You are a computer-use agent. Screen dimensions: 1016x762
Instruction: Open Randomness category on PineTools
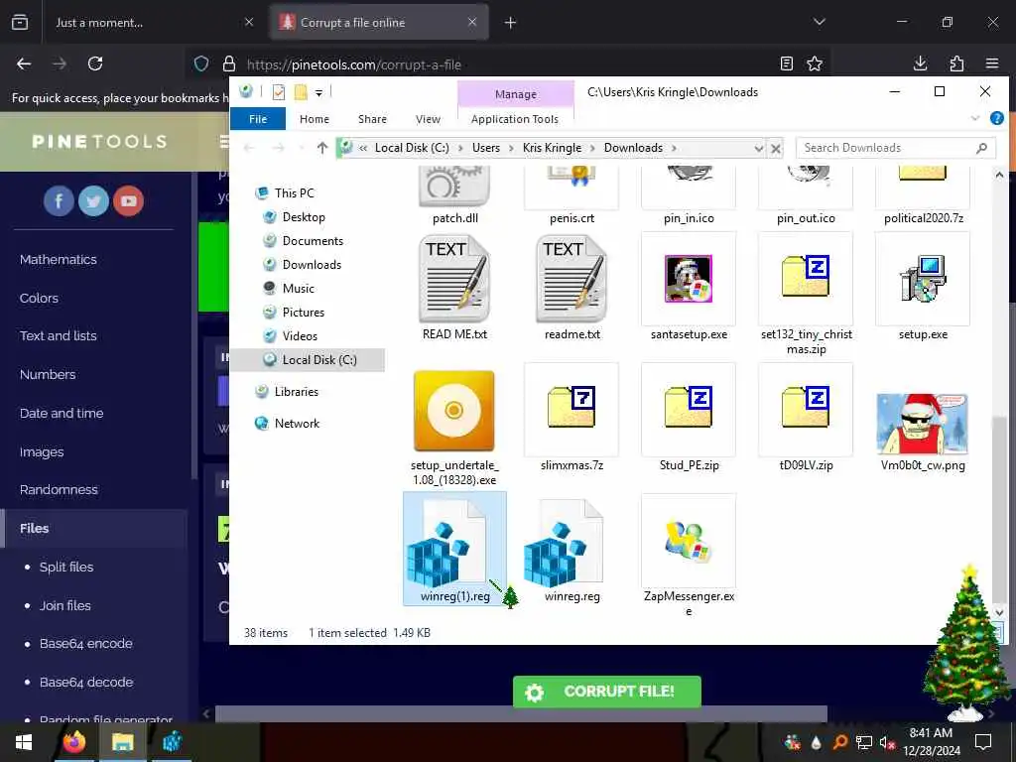click(x=59, y=490)
